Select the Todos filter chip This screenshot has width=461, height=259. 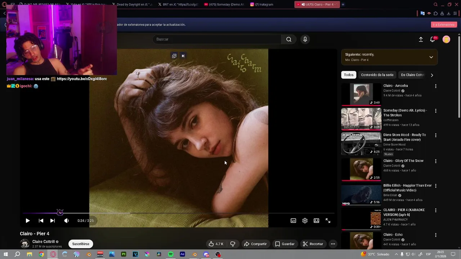[x=349, y=75]
